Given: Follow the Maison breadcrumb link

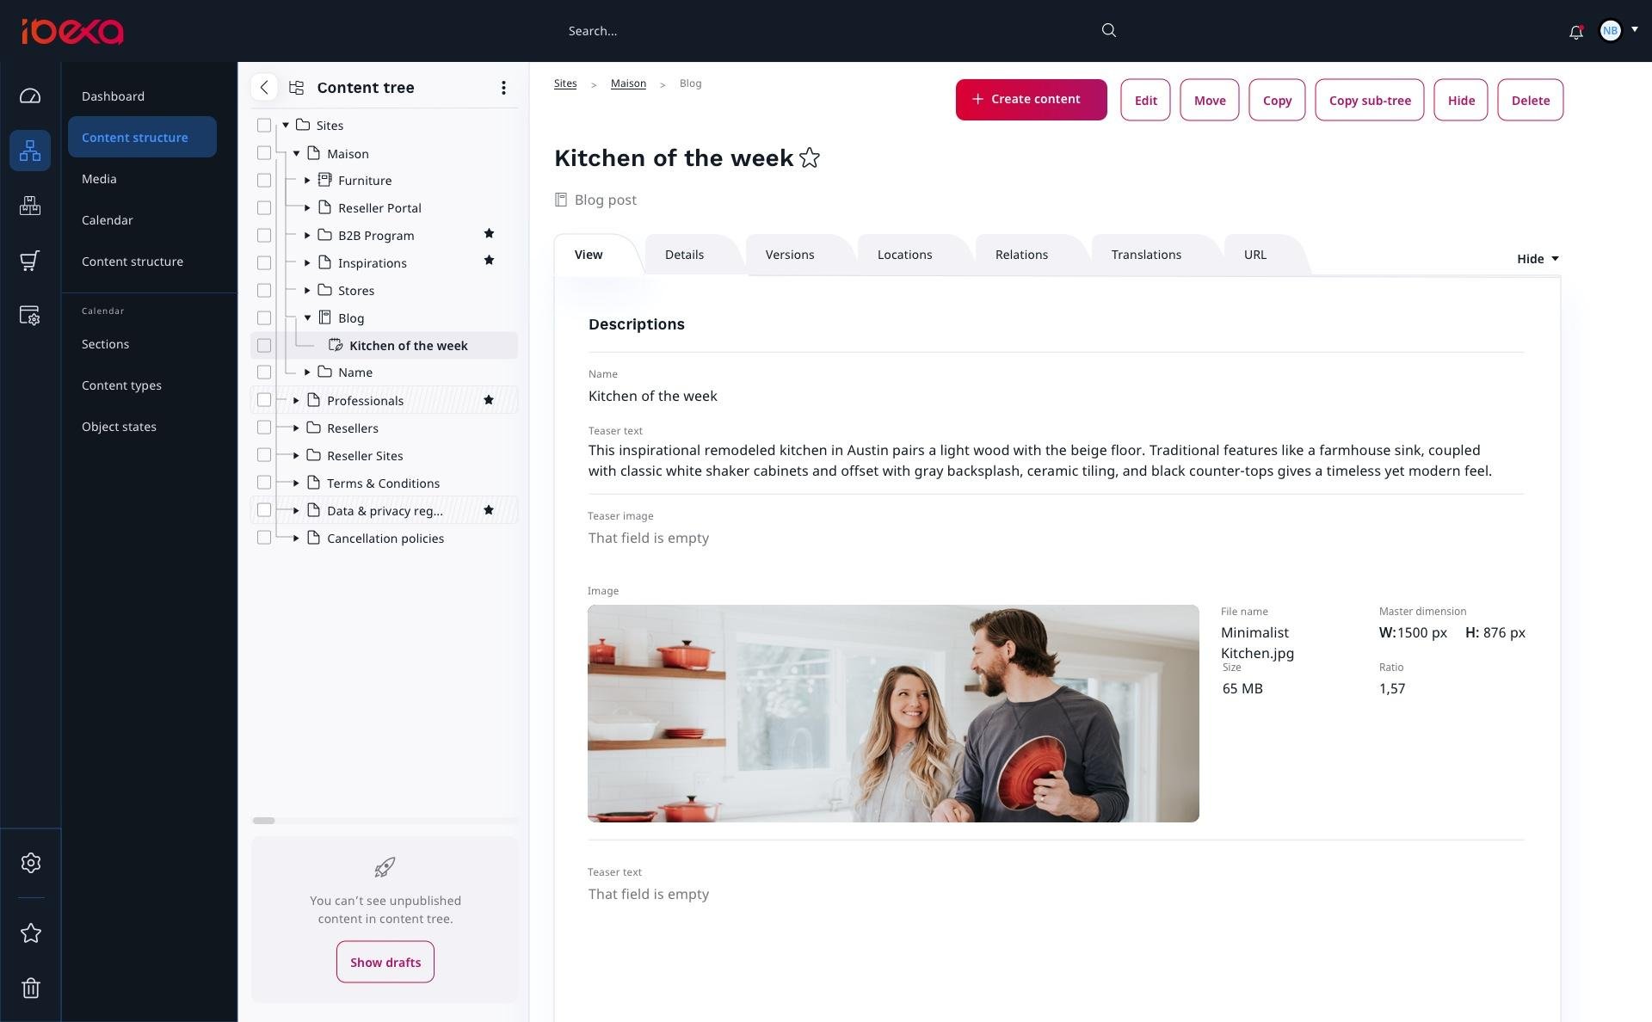Looking at the screenshot, I should [627, 83].
